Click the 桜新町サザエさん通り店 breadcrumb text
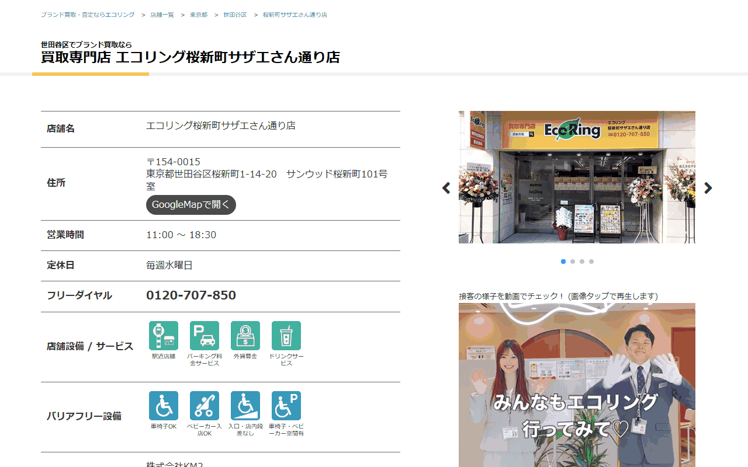748x467 pixels. [x=295, y=15]
